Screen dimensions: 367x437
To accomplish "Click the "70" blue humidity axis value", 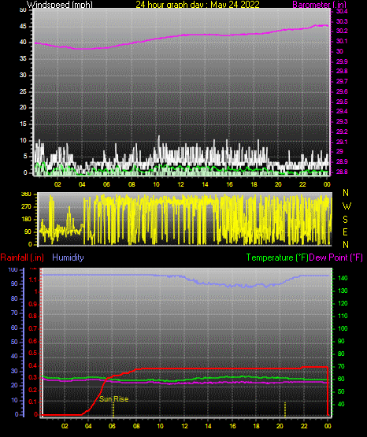I will 14,313.
